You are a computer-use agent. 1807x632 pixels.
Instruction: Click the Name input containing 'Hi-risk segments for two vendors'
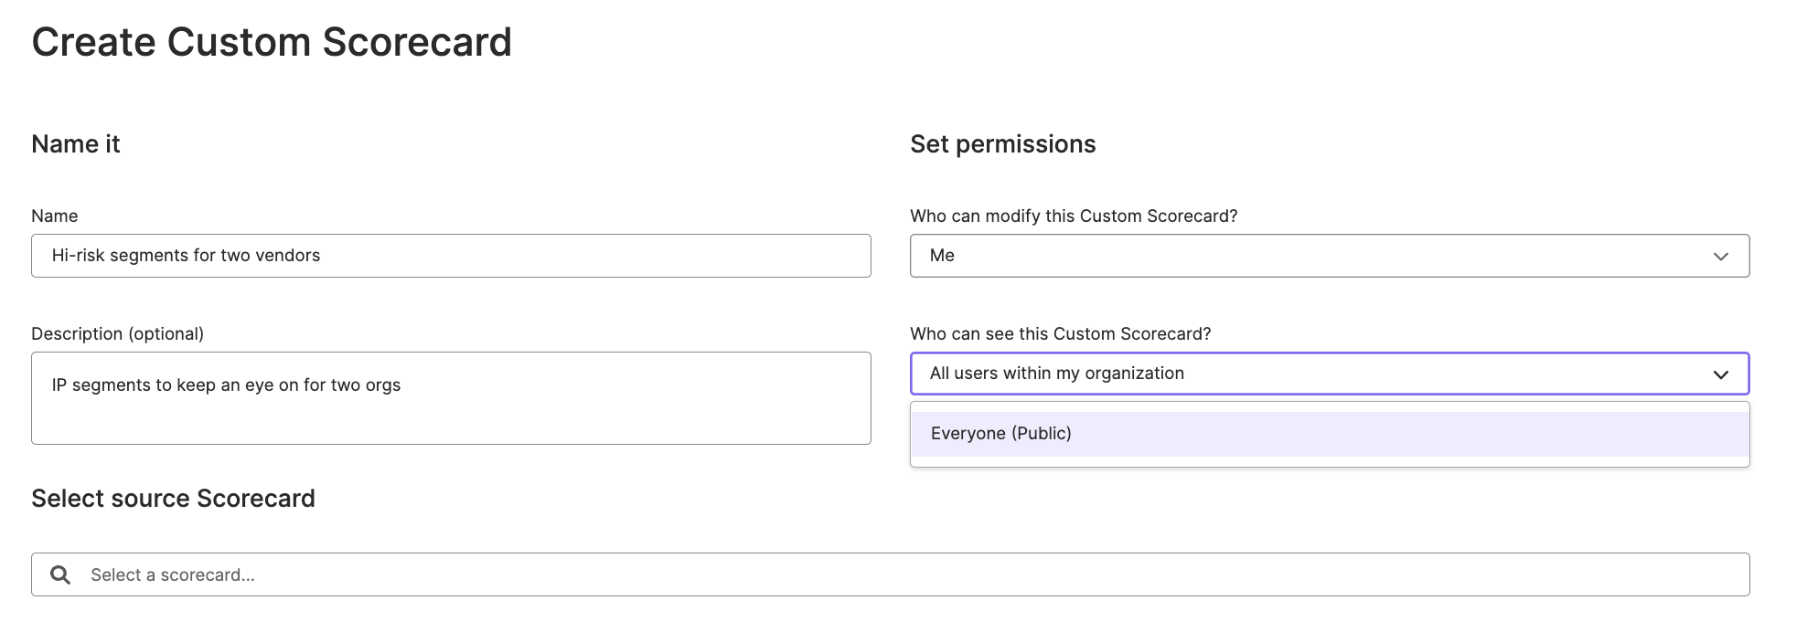pos(451,256)
